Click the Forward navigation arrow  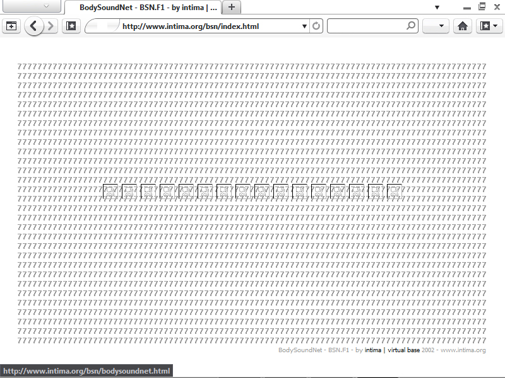[x=51, y=26]
